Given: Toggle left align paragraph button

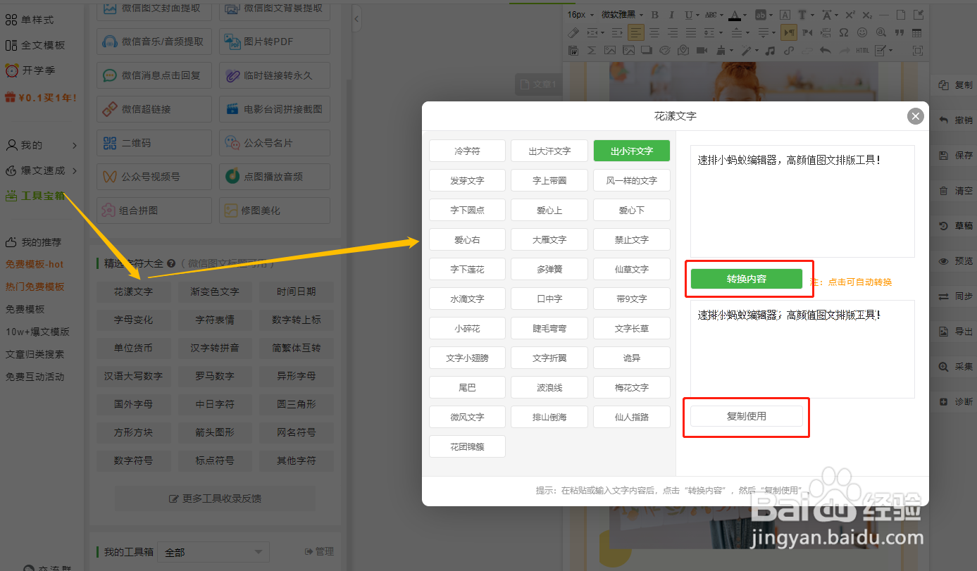Looking at the screenshot, I should pyautogui.click(x=636, y=32).
